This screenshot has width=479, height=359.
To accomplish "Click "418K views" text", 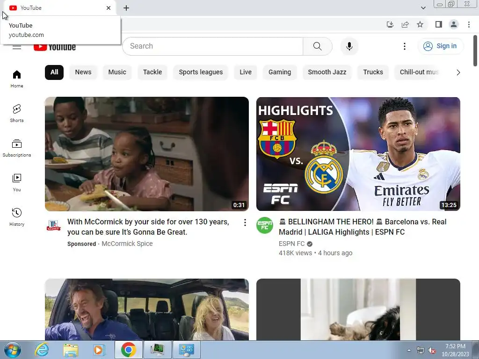I will tap(295, 253).
